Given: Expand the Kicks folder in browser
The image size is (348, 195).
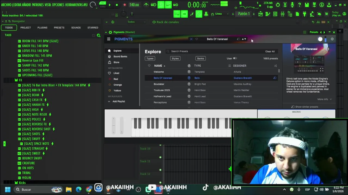Looking at the screenshot, I should click(20, 183).
